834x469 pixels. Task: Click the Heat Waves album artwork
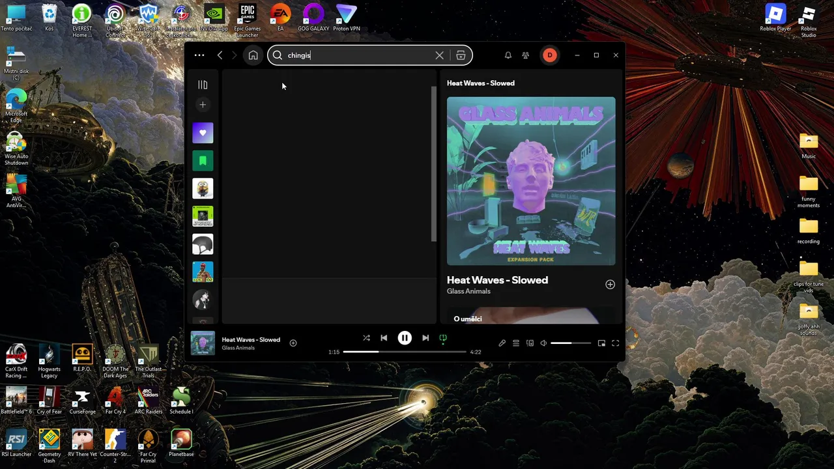click(x=531, y=181)
